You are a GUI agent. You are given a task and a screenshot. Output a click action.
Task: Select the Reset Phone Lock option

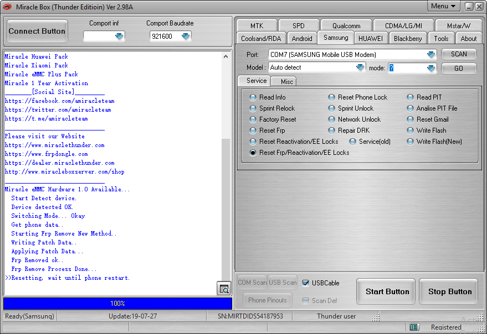point(332,97)
